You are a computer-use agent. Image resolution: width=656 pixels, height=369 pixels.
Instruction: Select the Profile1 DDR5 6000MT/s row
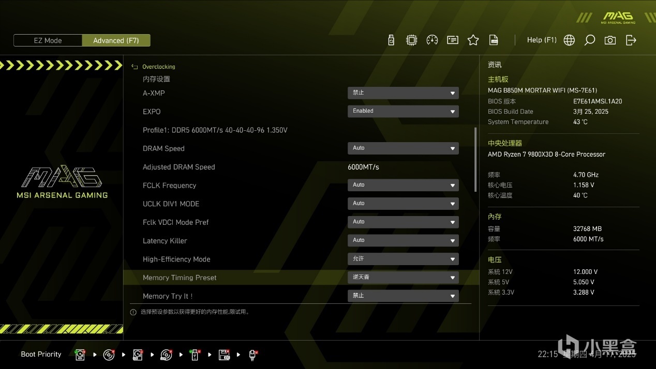pos(215,130)
